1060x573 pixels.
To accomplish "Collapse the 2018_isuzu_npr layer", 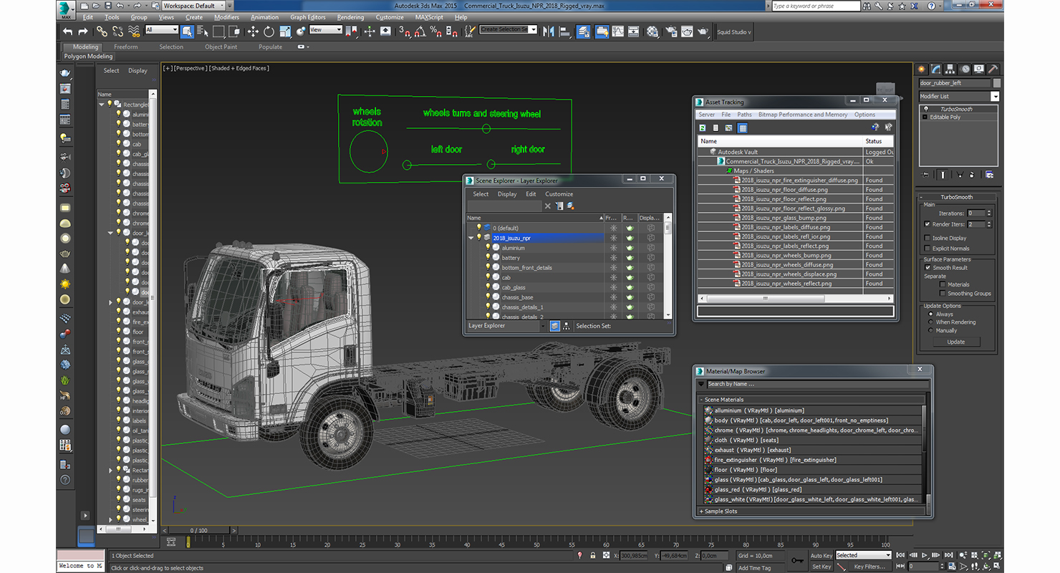I will [471, 237].
